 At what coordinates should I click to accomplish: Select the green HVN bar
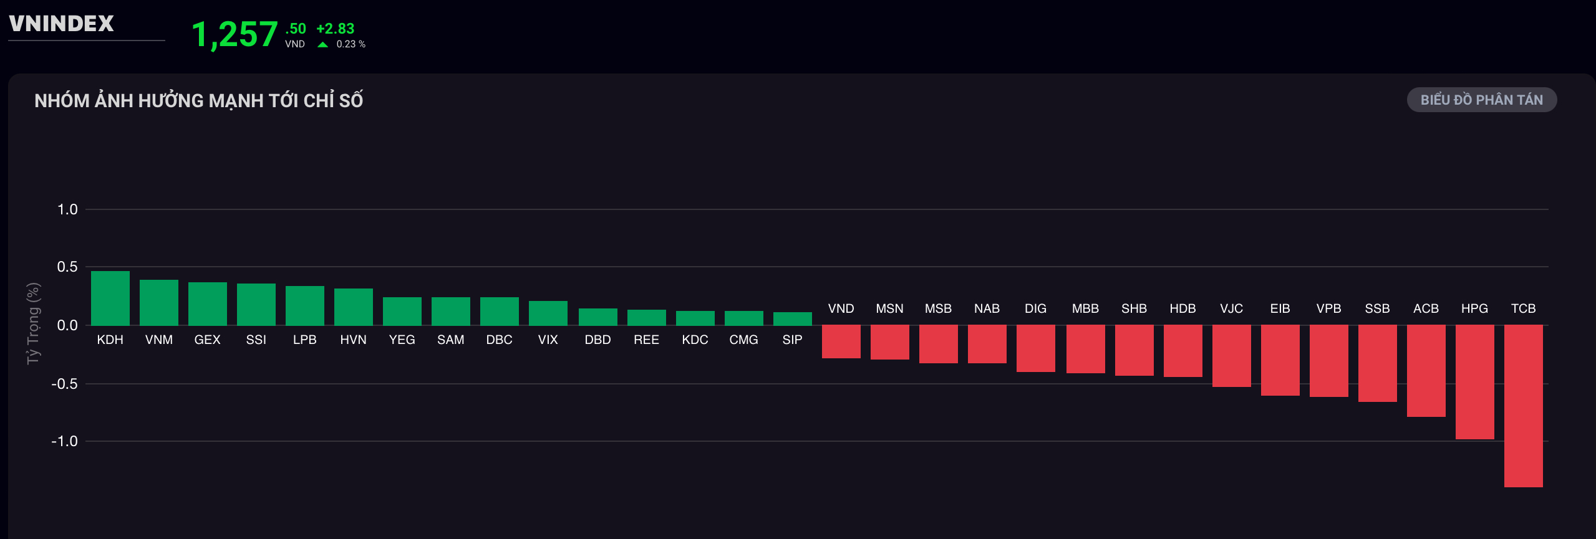coord(354,307)
